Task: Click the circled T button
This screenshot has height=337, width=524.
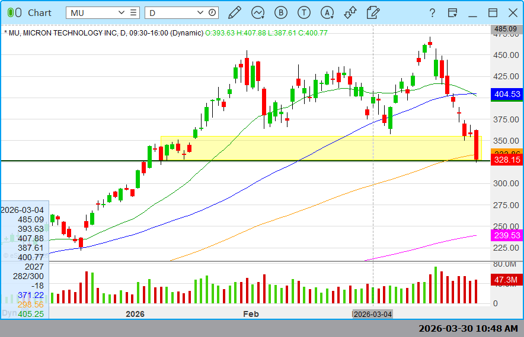Action: coord(303,12)
